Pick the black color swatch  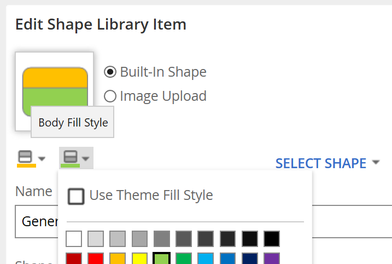pyautogui.click(x=272, y=239)
